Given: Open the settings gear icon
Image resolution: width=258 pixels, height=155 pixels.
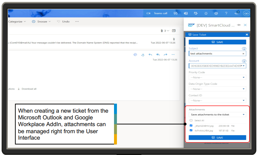Looking at the screenshot, I should click(216, 13).
